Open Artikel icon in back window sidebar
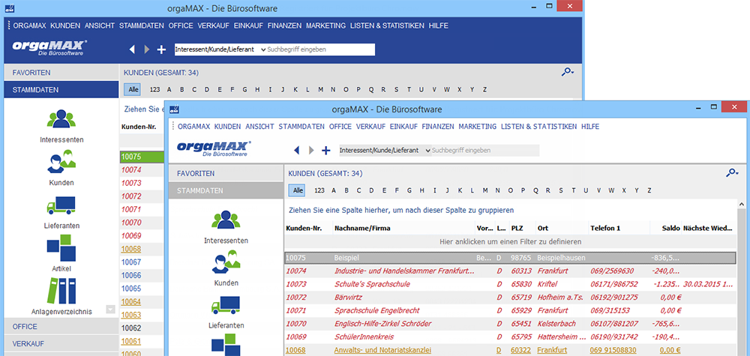Image resolution: width=750 pixels, height=356 pixels. 61,247
